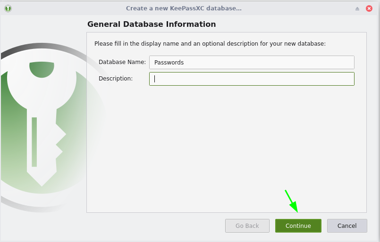The height and width of the screenshot is (242, 380).
Task: Click the "Please fill in the display name" instruction text
Action: [x=210, y=44]
